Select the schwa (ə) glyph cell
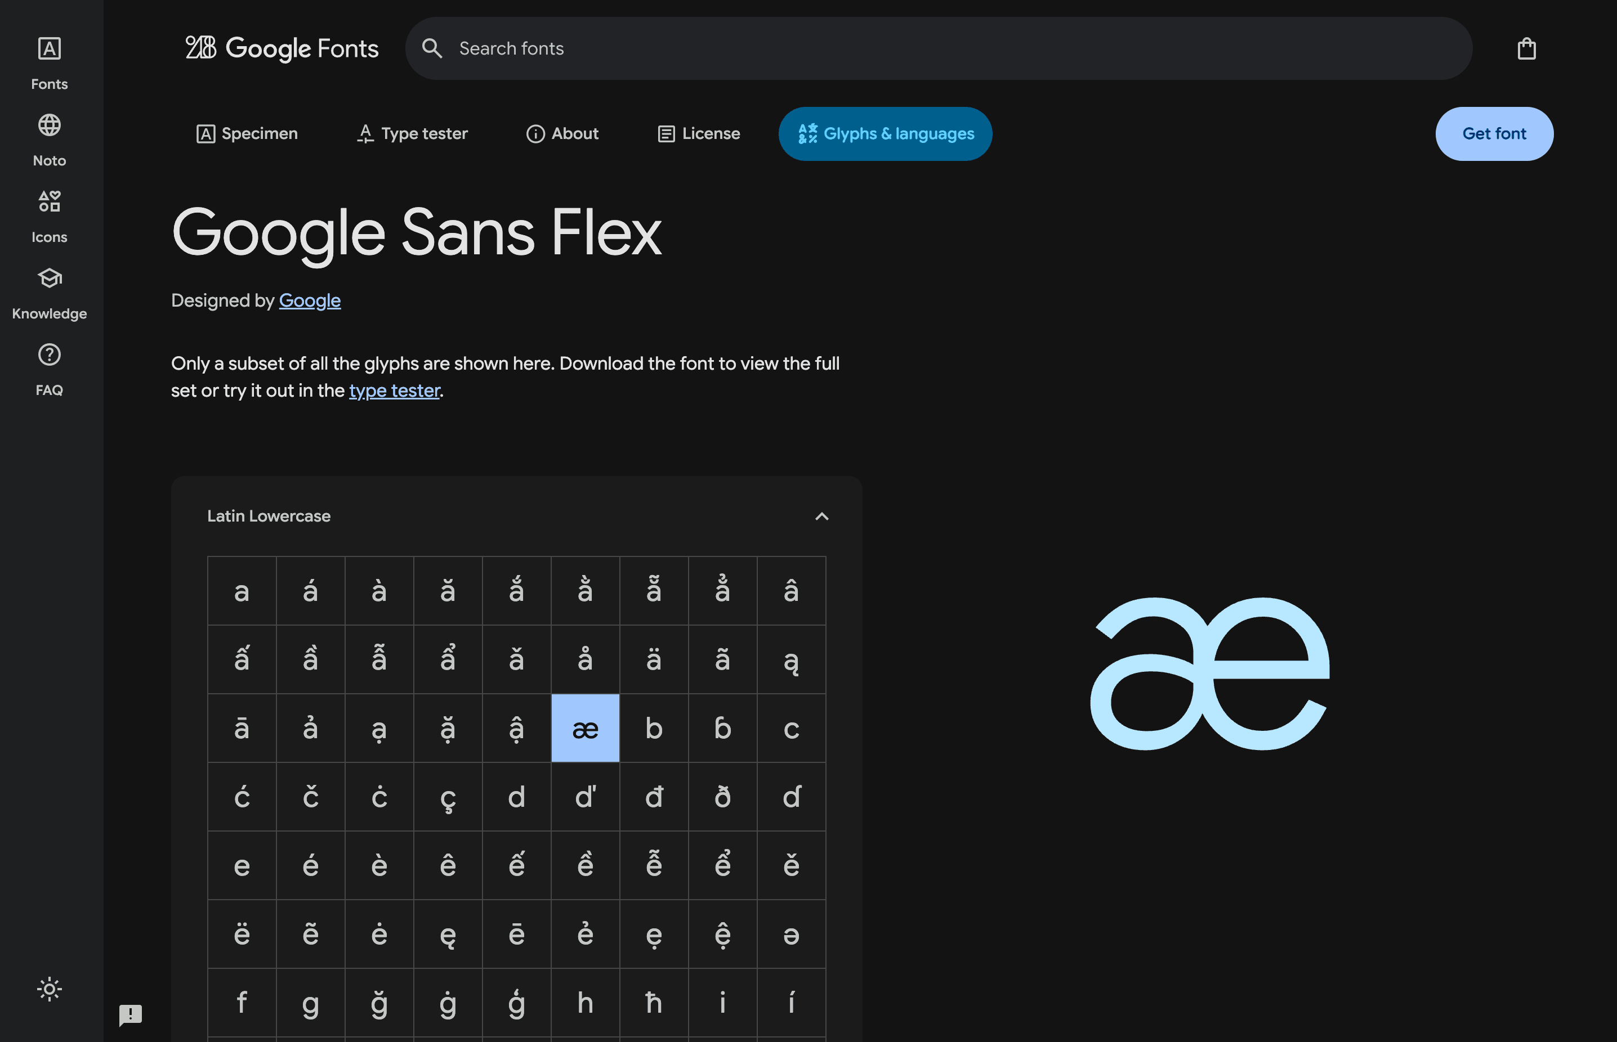Viewport: 1617px width, 1042px height. tap(791, 935)
